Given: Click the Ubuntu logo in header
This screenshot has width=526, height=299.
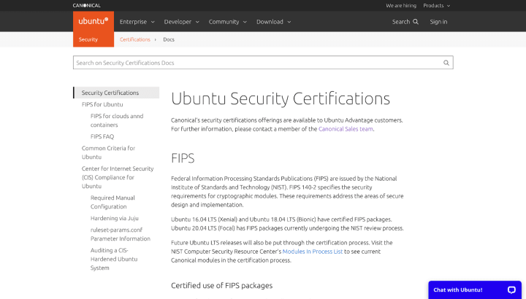Looking at the screenshot, I should [x=94, y=21].
